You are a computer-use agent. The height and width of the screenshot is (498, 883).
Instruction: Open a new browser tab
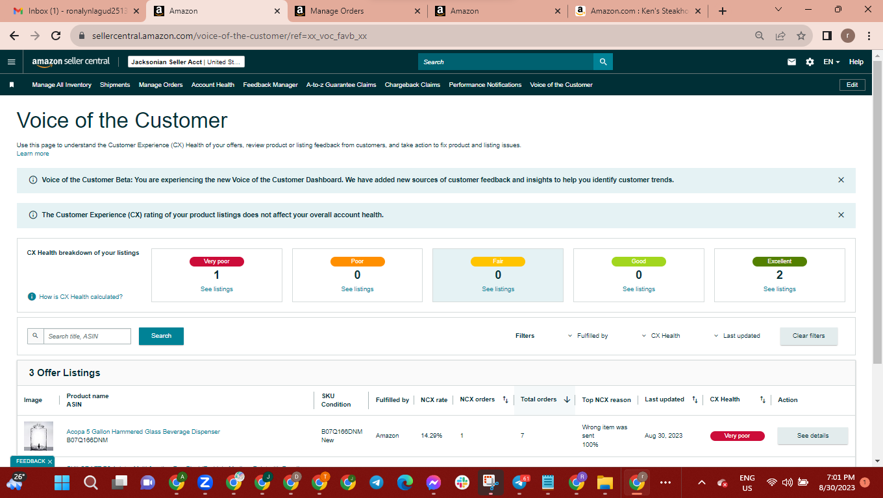click(x=723, y=11)
